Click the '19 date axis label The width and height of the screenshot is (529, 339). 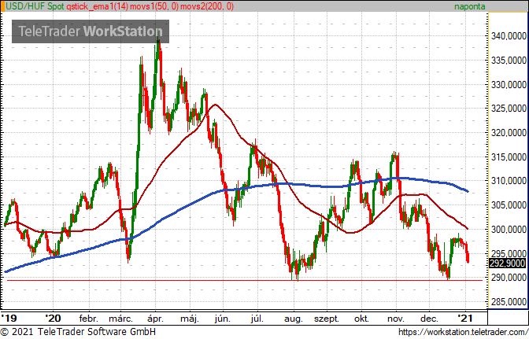9,318
